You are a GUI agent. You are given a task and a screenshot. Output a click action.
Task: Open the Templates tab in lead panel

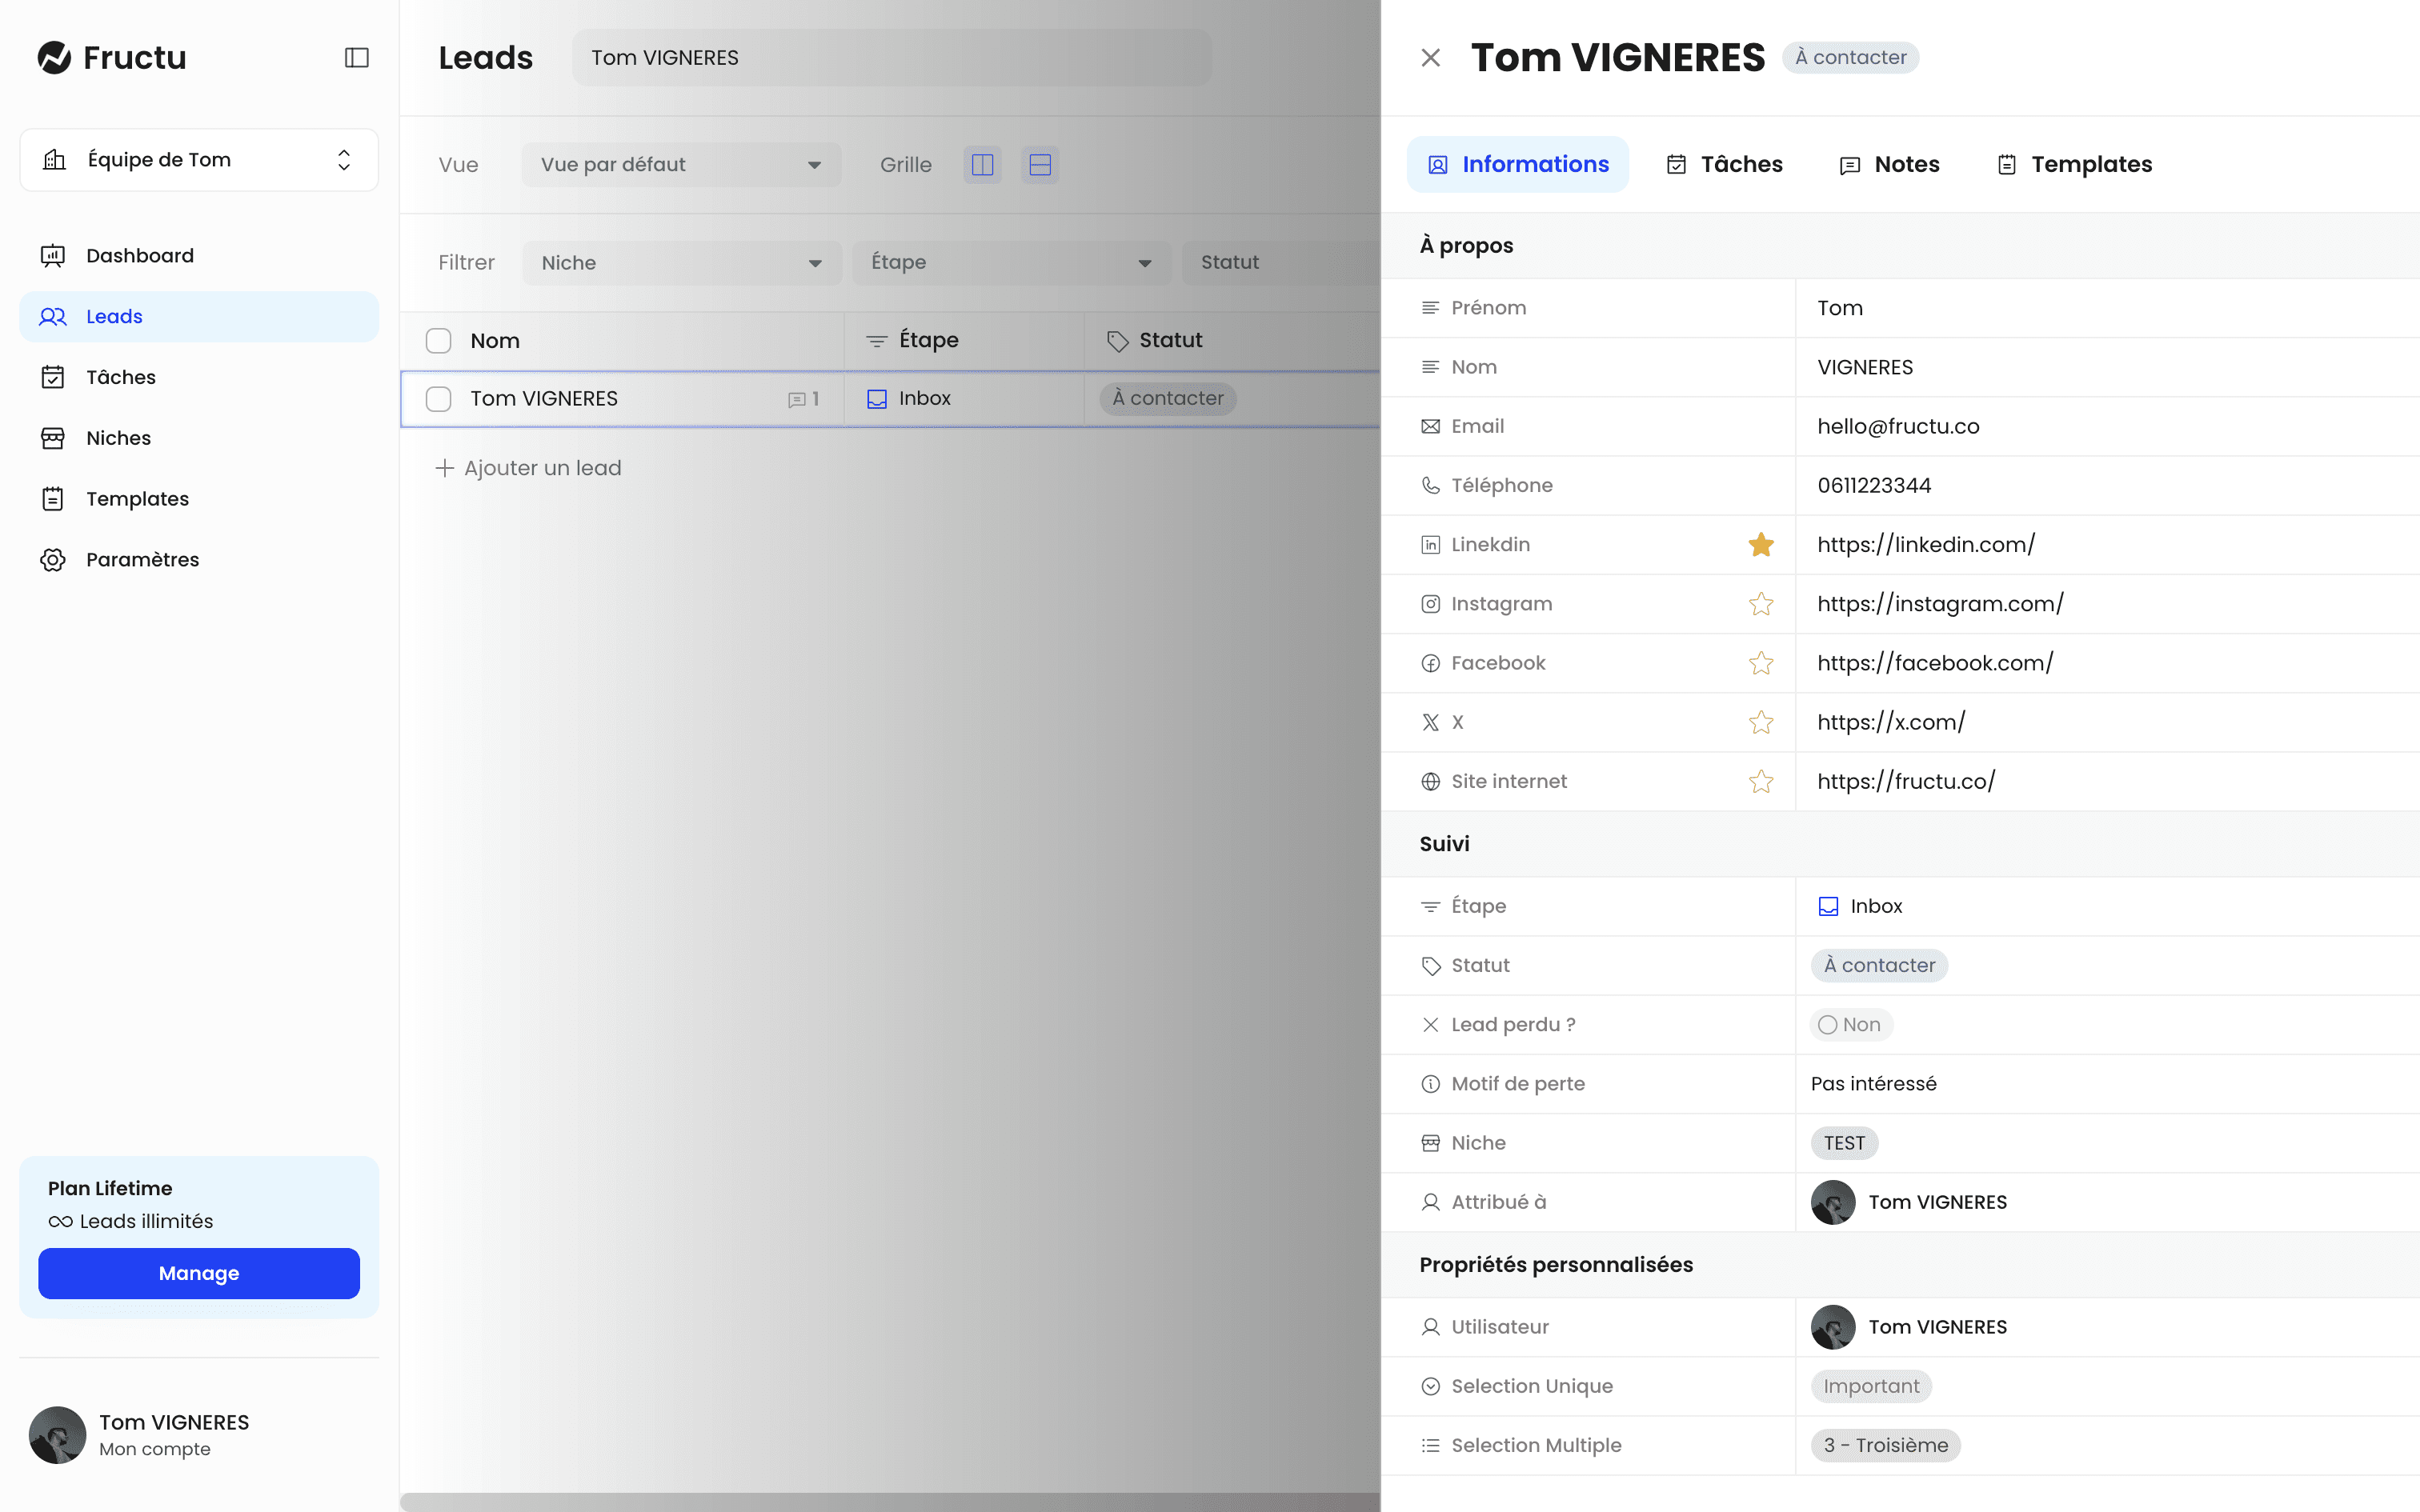coord(2074,165)
